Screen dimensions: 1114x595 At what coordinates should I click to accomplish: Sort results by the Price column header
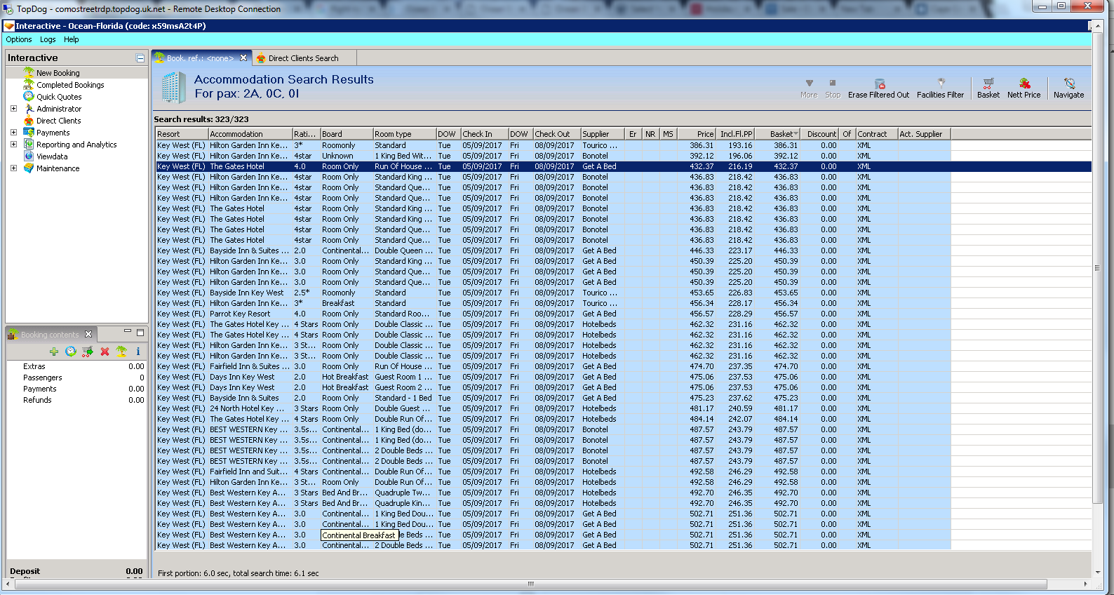pos(705,134)
